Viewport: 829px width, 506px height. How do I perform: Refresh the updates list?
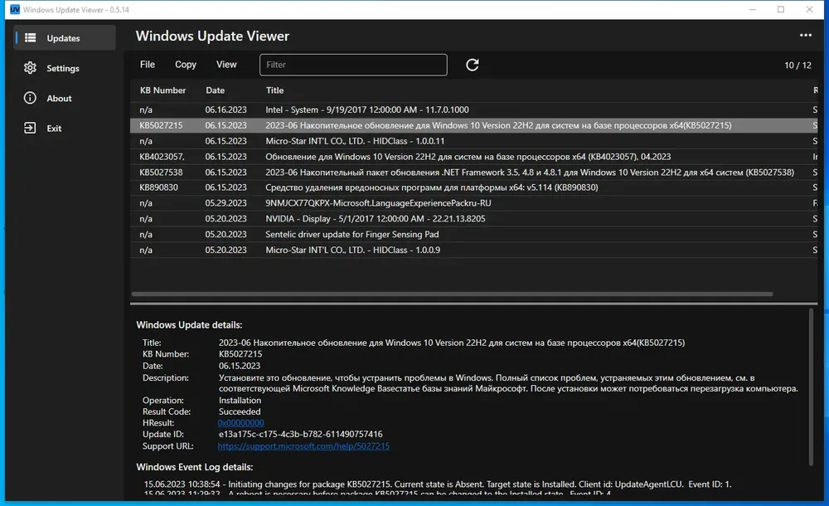tap(473, 65)
